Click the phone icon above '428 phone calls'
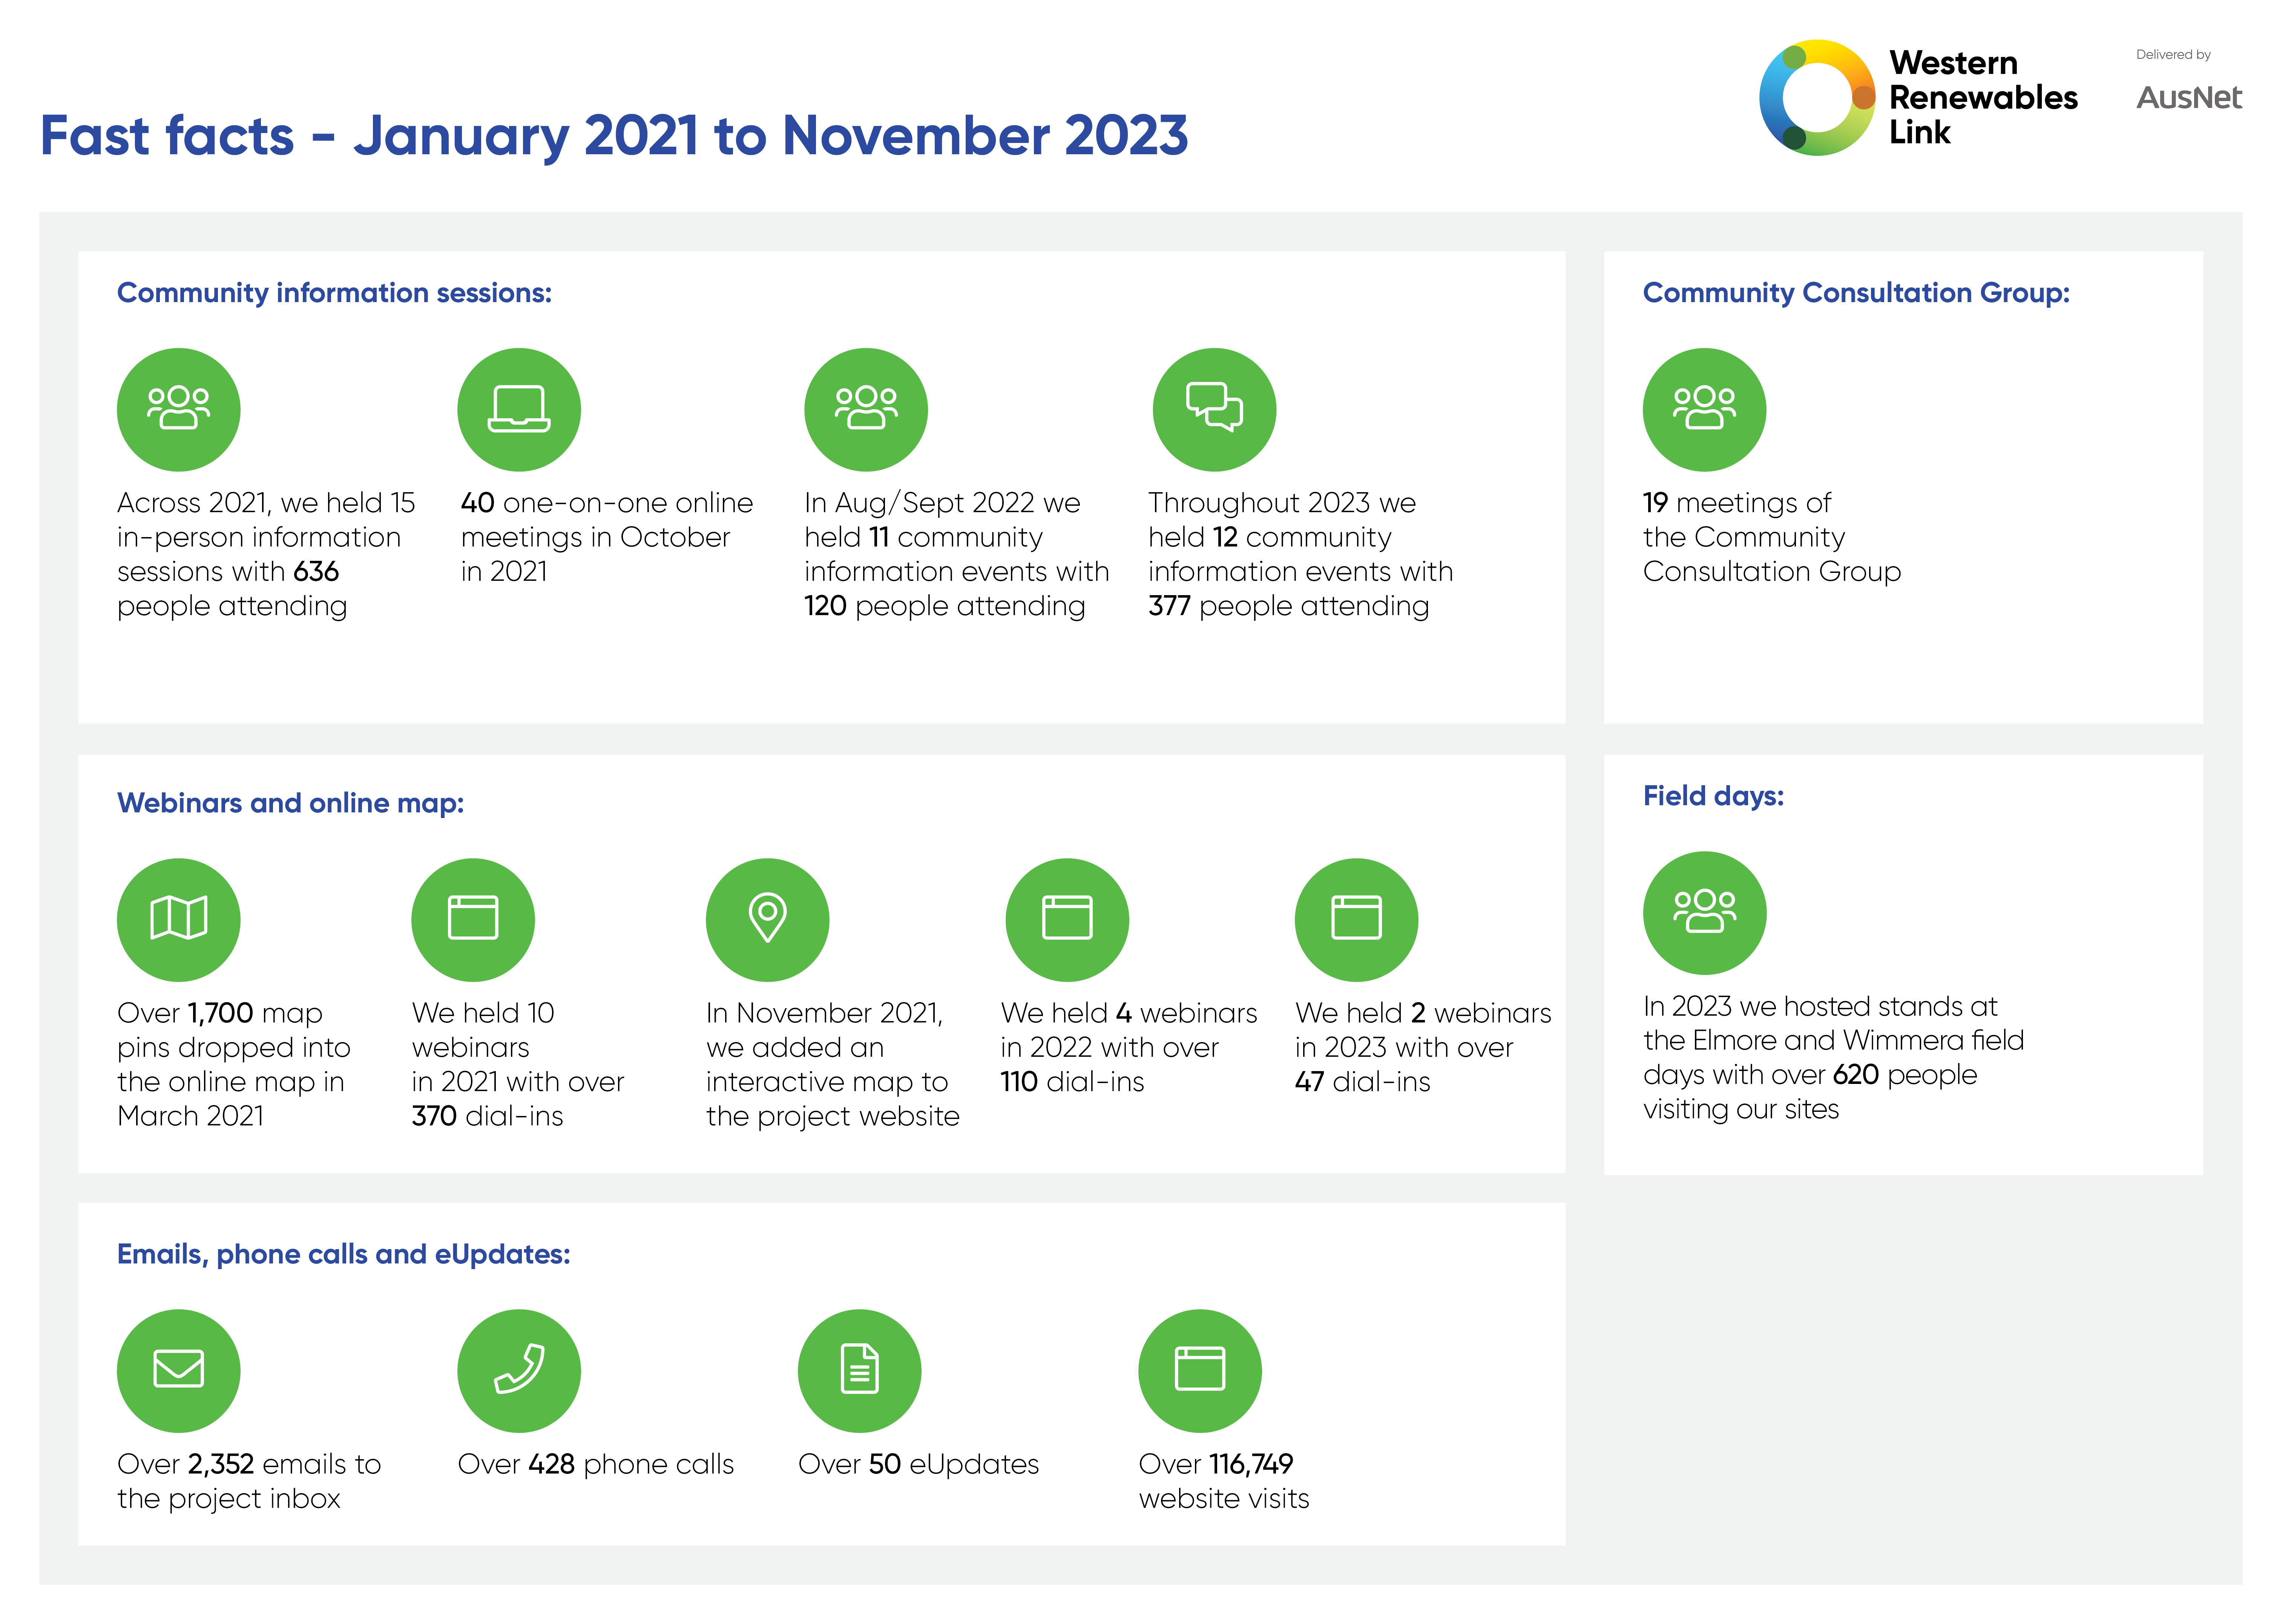2282x1624 pixels. coord(519,1370)
